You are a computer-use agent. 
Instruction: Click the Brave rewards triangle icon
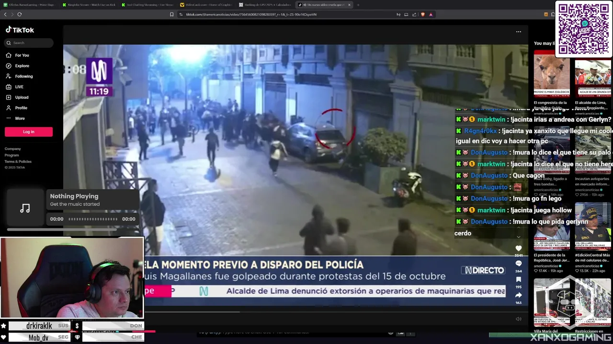431,14
